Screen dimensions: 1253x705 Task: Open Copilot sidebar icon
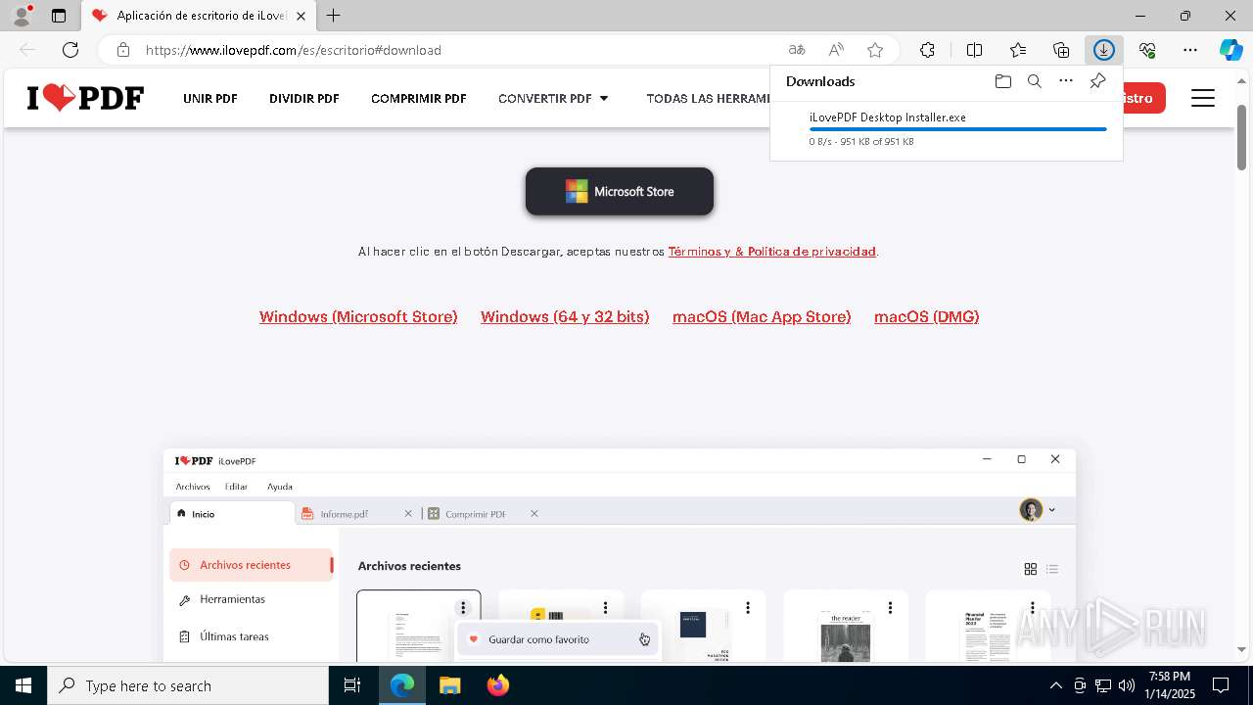(x=1230, y=50)
